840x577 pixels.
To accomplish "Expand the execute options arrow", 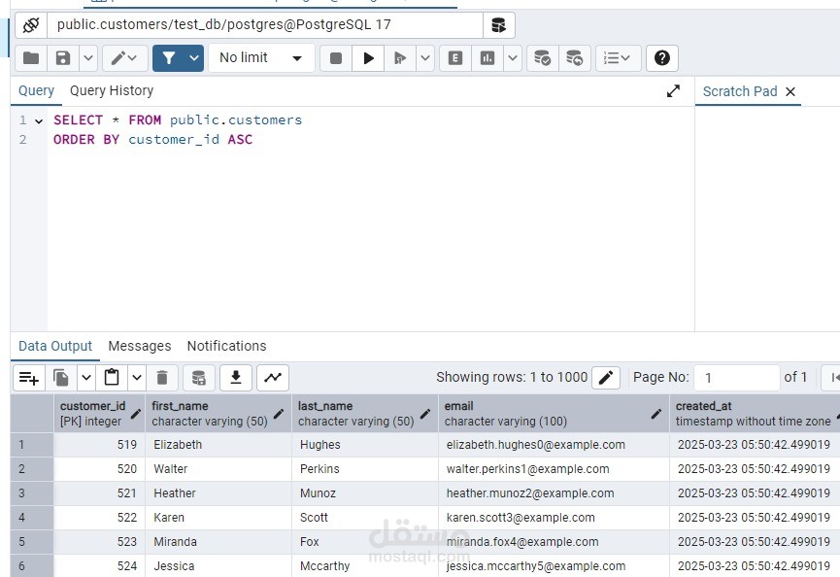I will click(425, 58).
